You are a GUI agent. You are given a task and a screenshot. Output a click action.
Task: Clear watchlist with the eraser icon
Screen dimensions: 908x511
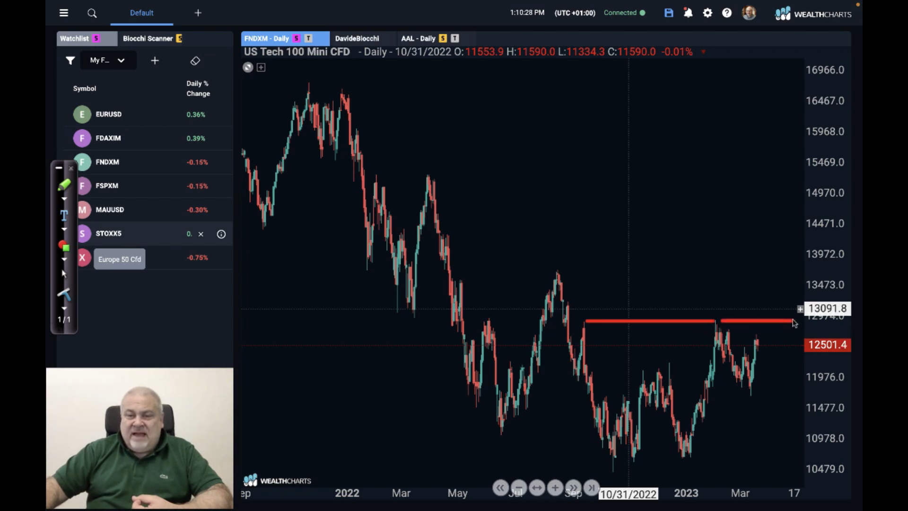coord(195,61)
